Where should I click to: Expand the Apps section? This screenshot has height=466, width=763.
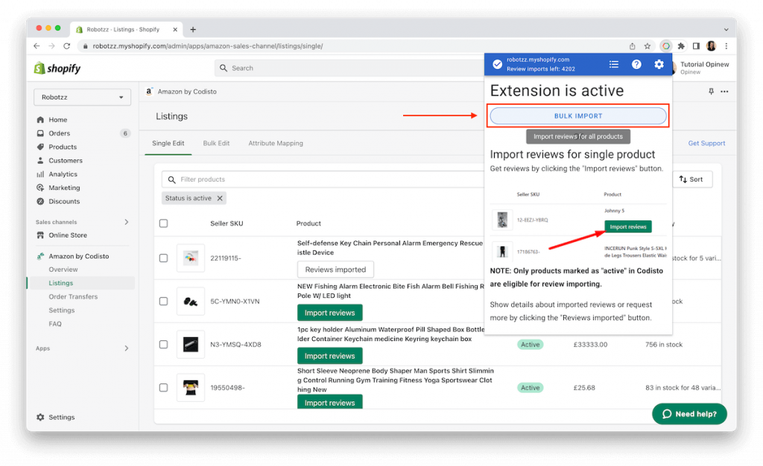pyautogui.click(x=127, y=348)
